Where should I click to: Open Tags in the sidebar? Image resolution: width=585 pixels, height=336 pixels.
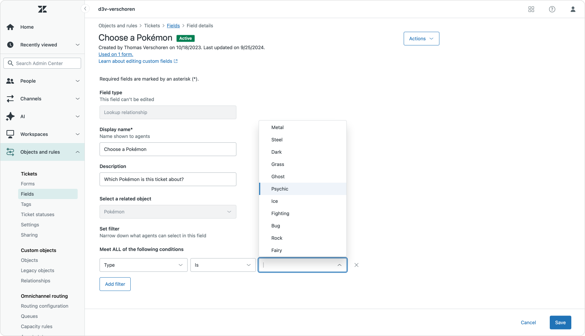(x=26, y=204)
